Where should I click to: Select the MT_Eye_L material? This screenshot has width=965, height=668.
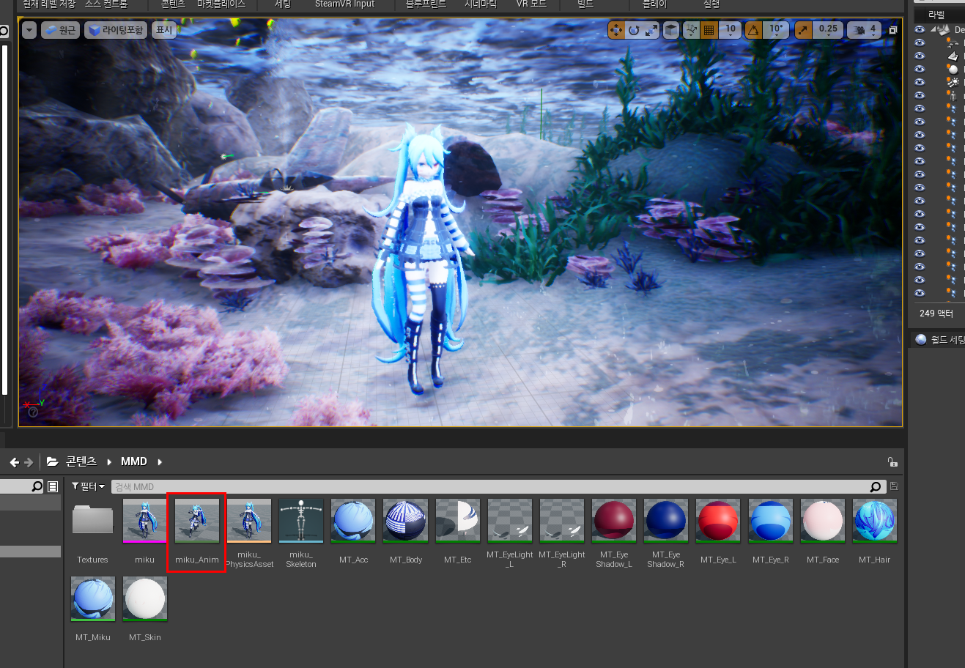pyautogui.click(x=718, y=532)
